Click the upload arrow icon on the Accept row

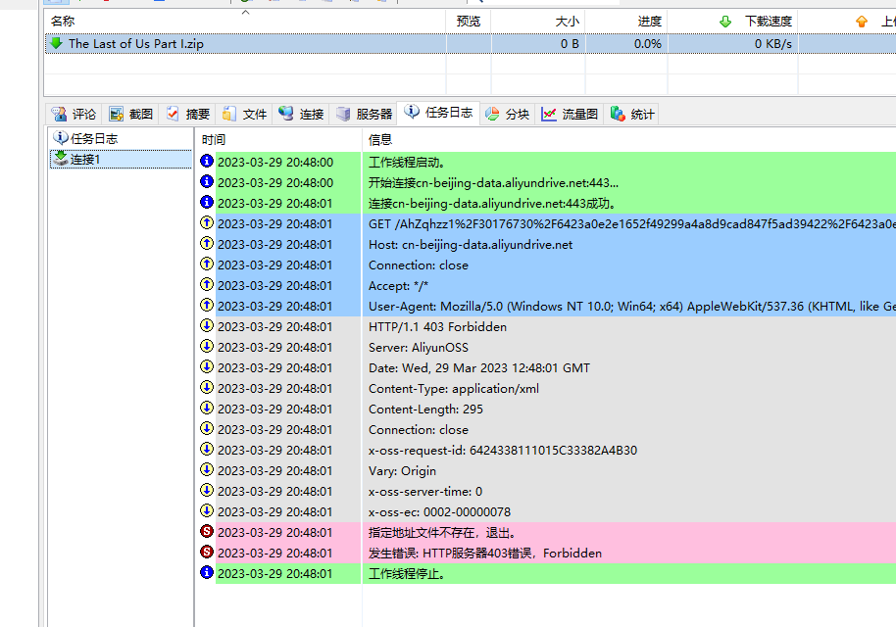tap(207, 284)
